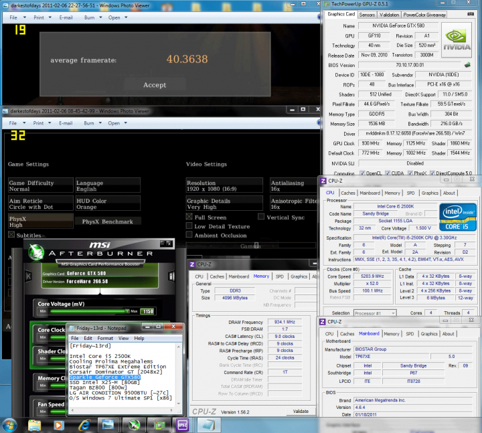Open Resolution 1920 x 1080 setting
Screen dimensions: 482x433
tap(224, 185)
